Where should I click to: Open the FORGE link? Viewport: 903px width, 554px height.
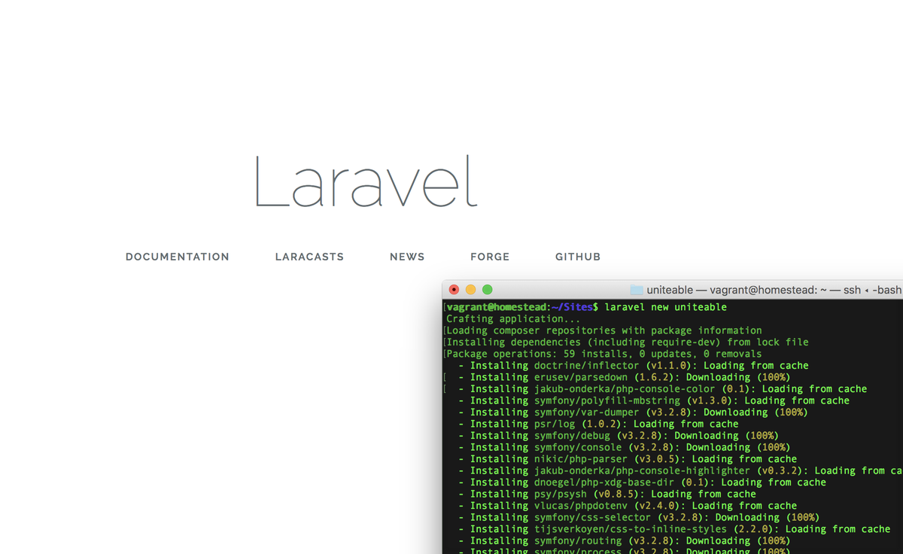(x=490, y=257)
